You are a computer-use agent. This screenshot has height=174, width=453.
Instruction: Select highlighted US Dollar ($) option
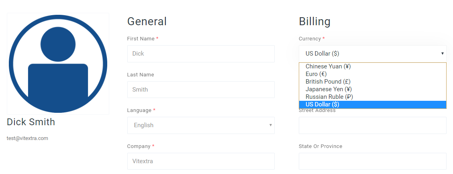point(372,104)
